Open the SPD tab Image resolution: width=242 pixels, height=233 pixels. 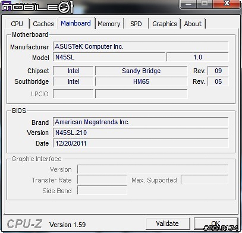click(136, 24)
